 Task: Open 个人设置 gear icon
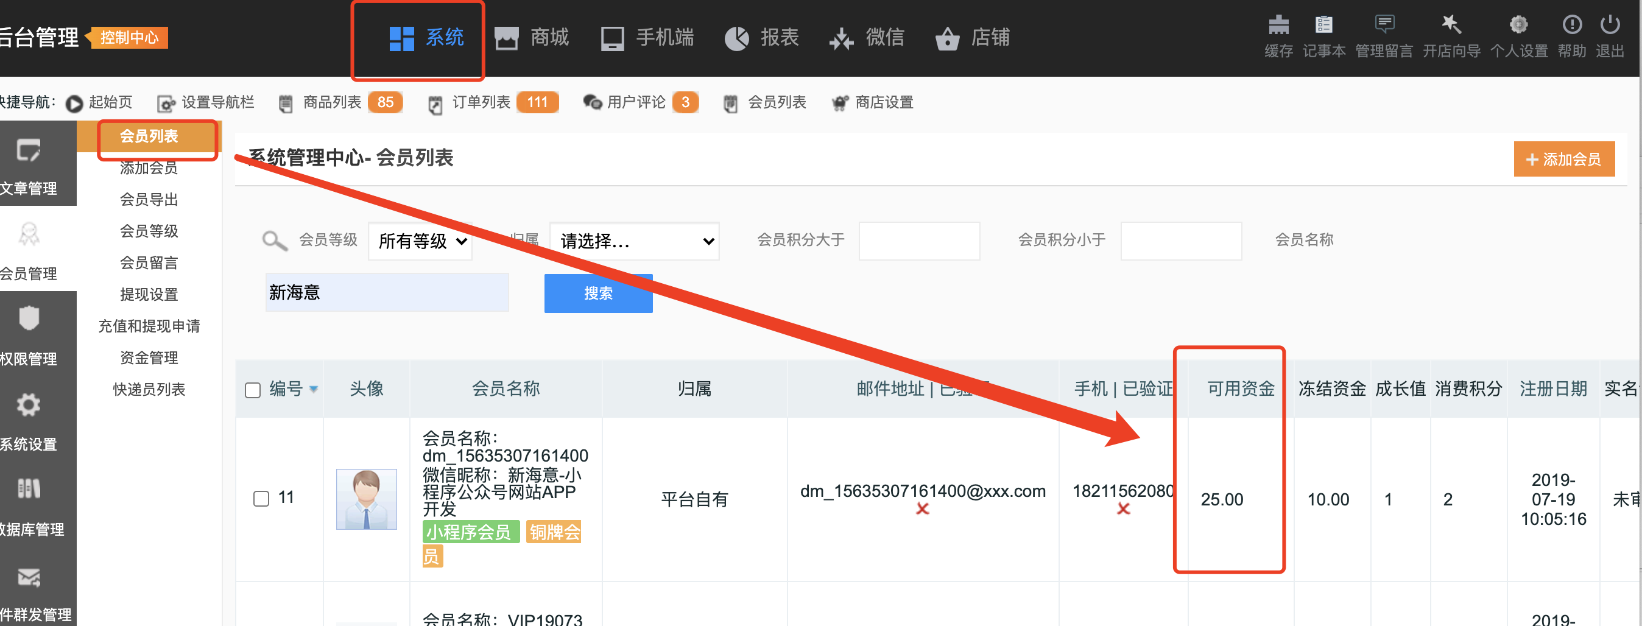(1518, 25)
